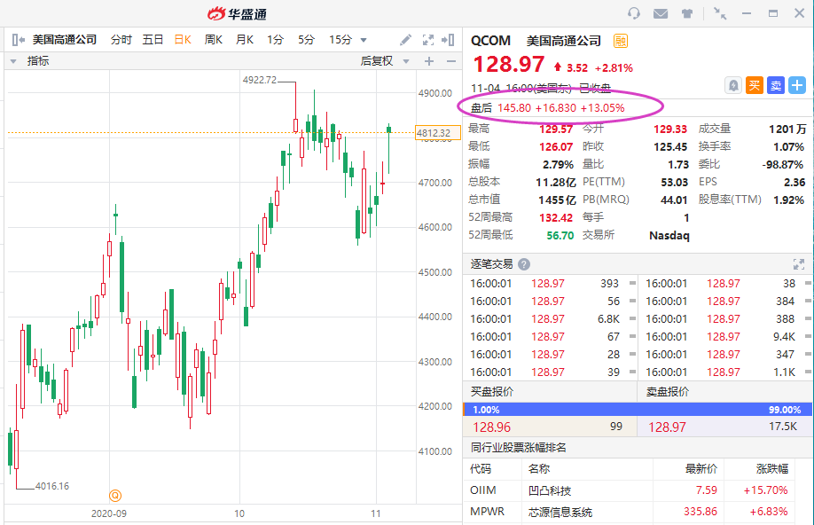814x525 pixels.
Task: Open more time intervals dropdown arrow
Action: point(364,40)
